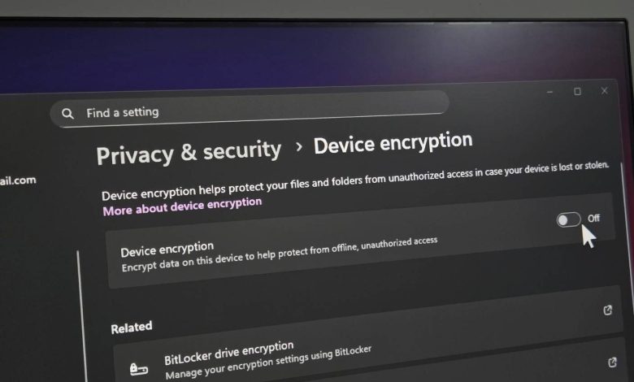Maximize the Settings window

click(x=577, y=92)
